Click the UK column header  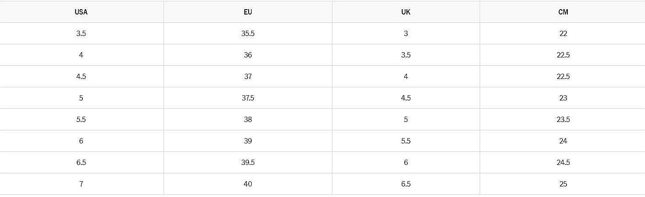(x=406, y=12)
